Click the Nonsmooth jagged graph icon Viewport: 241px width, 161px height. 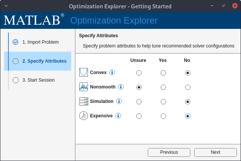coord(83,87)
